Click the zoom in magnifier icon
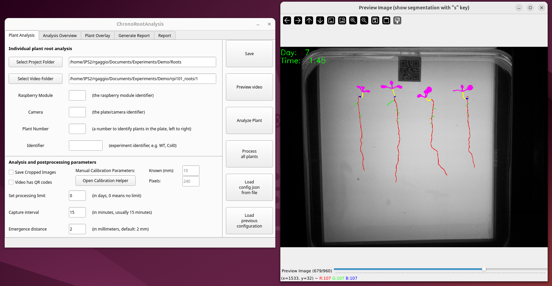The image size is (552, 286). point(353,20)
